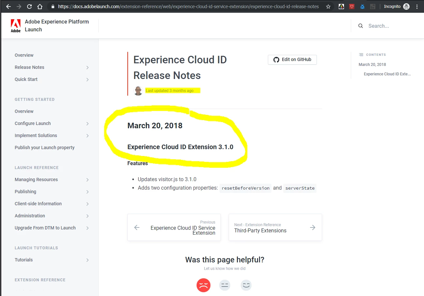Click the search magnifier icon
Image resolution: width=424 pixels, height=296 pixels.
point(361,26)
